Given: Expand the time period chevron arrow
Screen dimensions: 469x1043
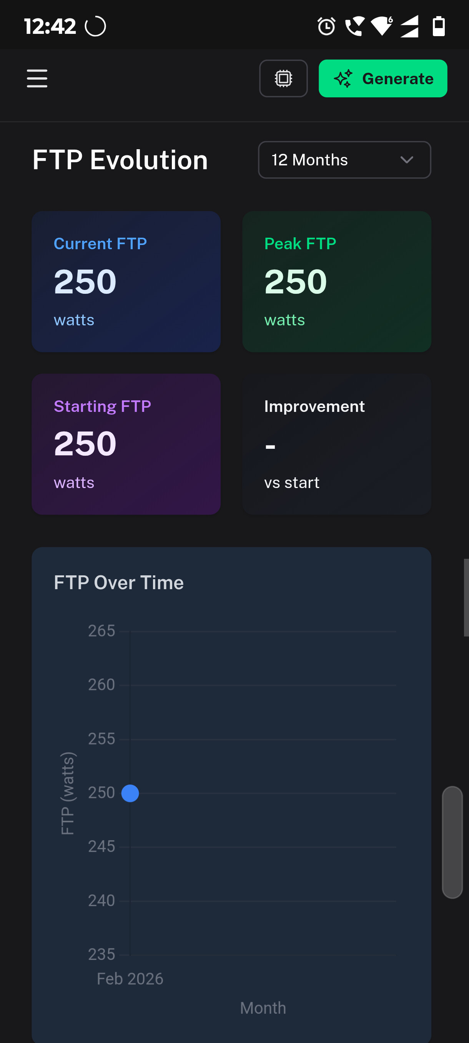Looking at the screenshot, I should (x=406, y=160).
